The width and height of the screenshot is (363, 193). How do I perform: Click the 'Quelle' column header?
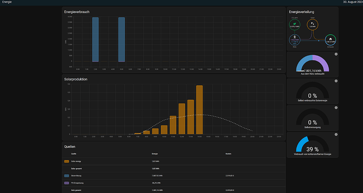point(74,154)
